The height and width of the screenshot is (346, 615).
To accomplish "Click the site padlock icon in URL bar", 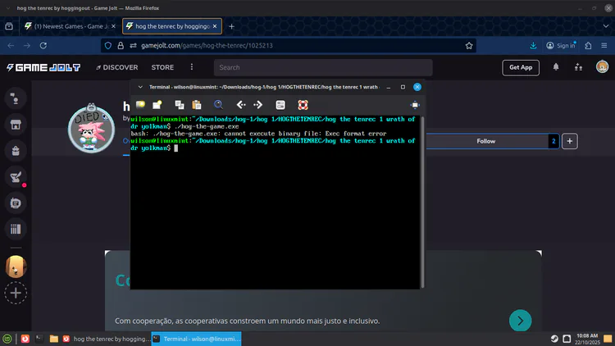I will [x=121, y=46].
